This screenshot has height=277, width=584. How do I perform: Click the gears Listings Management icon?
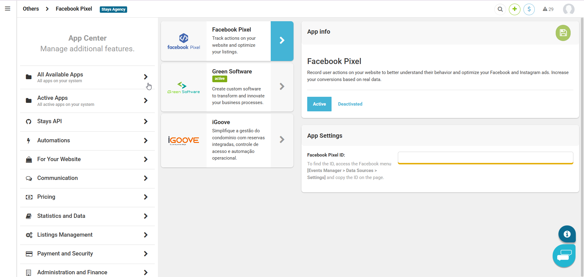29,235
